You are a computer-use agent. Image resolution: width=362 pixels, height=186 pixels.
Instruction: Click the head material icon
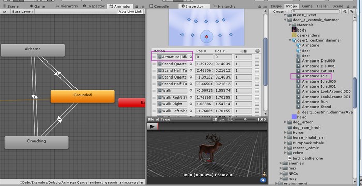tap(294, 117)
